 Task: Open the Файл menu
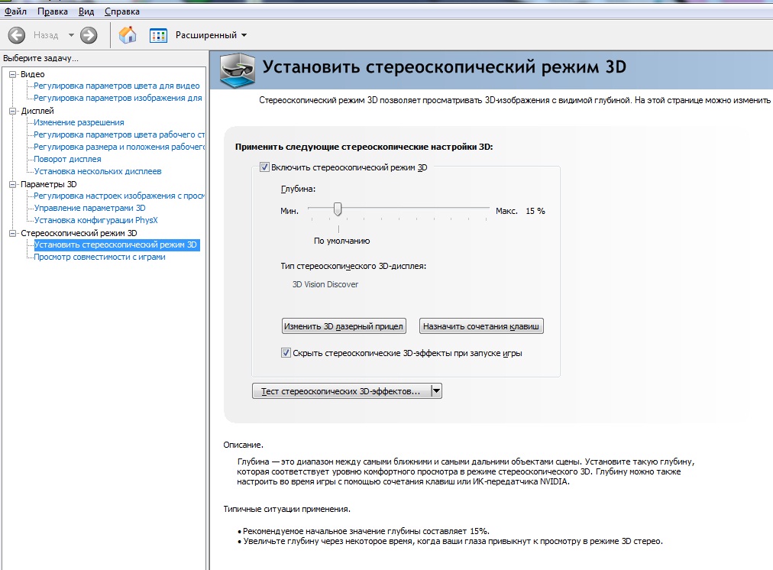15,11
